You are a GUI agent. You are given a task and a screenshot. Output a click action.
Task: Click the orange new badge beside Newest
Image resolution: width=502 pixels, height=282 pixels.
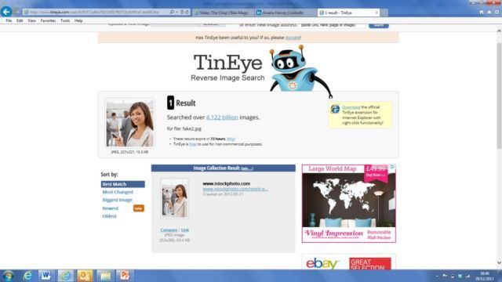pyautogui.click(x=138, y=208)
